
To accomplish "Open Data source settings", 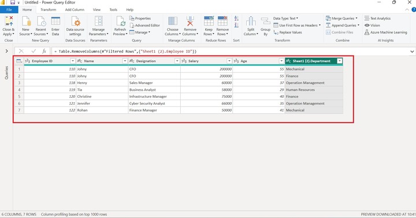I will (75, 21).
